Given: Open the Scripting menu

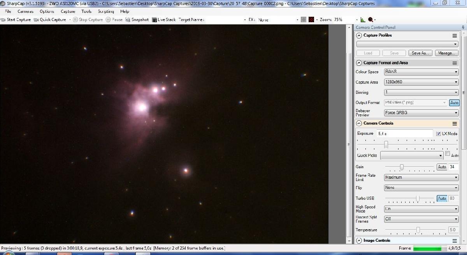Looking at the screenshot, I should (x=106, y=11).
